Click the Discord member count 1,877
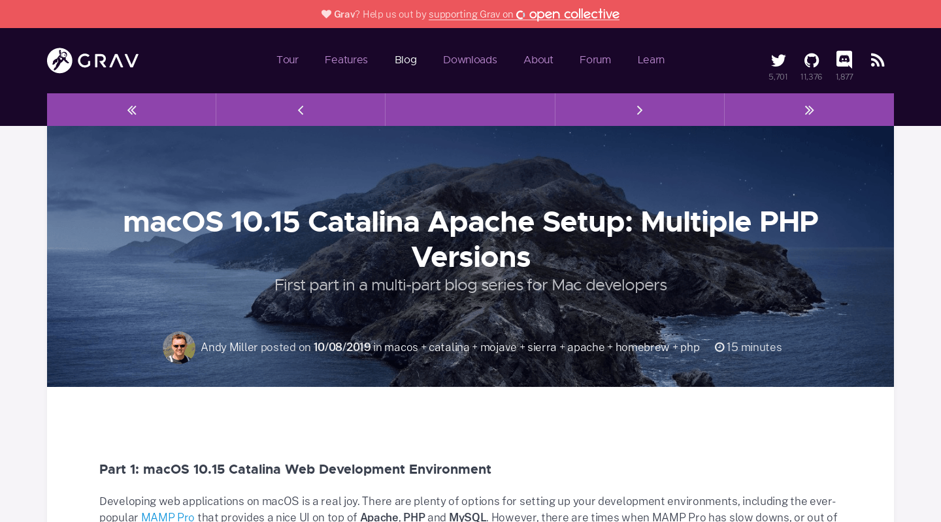This screenshot has width=941, height=522. point(844,77)
